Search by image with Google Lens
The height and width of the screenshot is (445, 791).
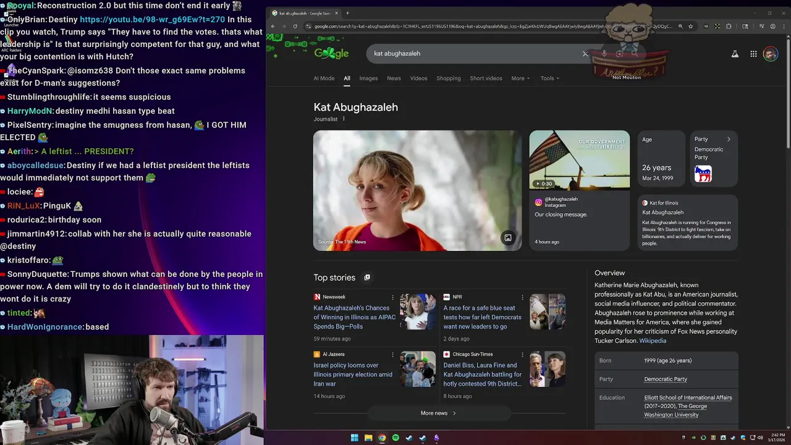[619, 54]
